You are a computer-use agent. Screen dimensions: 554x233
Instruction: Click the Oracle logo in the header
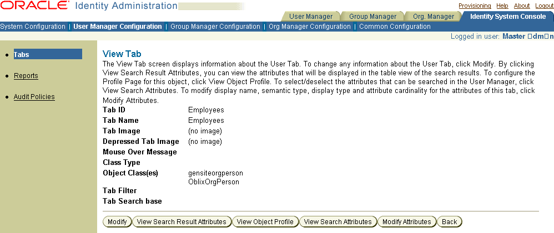pyautogui.click(x=34, y=6)
